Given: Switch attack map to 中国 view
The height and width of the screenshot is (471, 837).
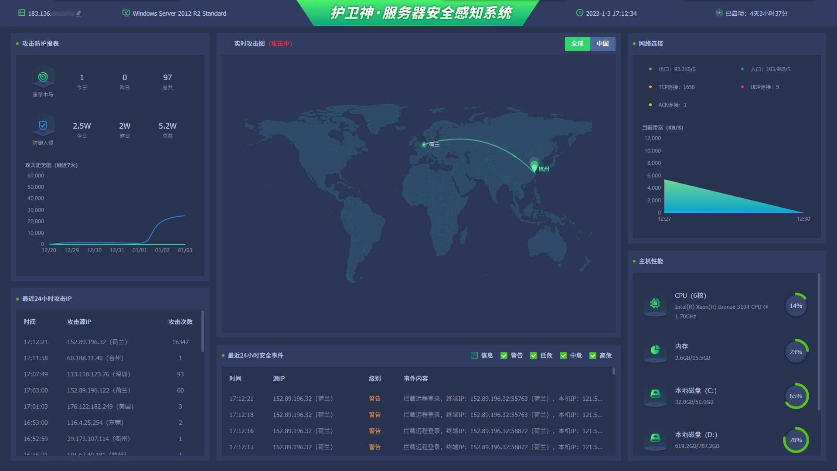Looking at the screenshot, I should (602, 44).
